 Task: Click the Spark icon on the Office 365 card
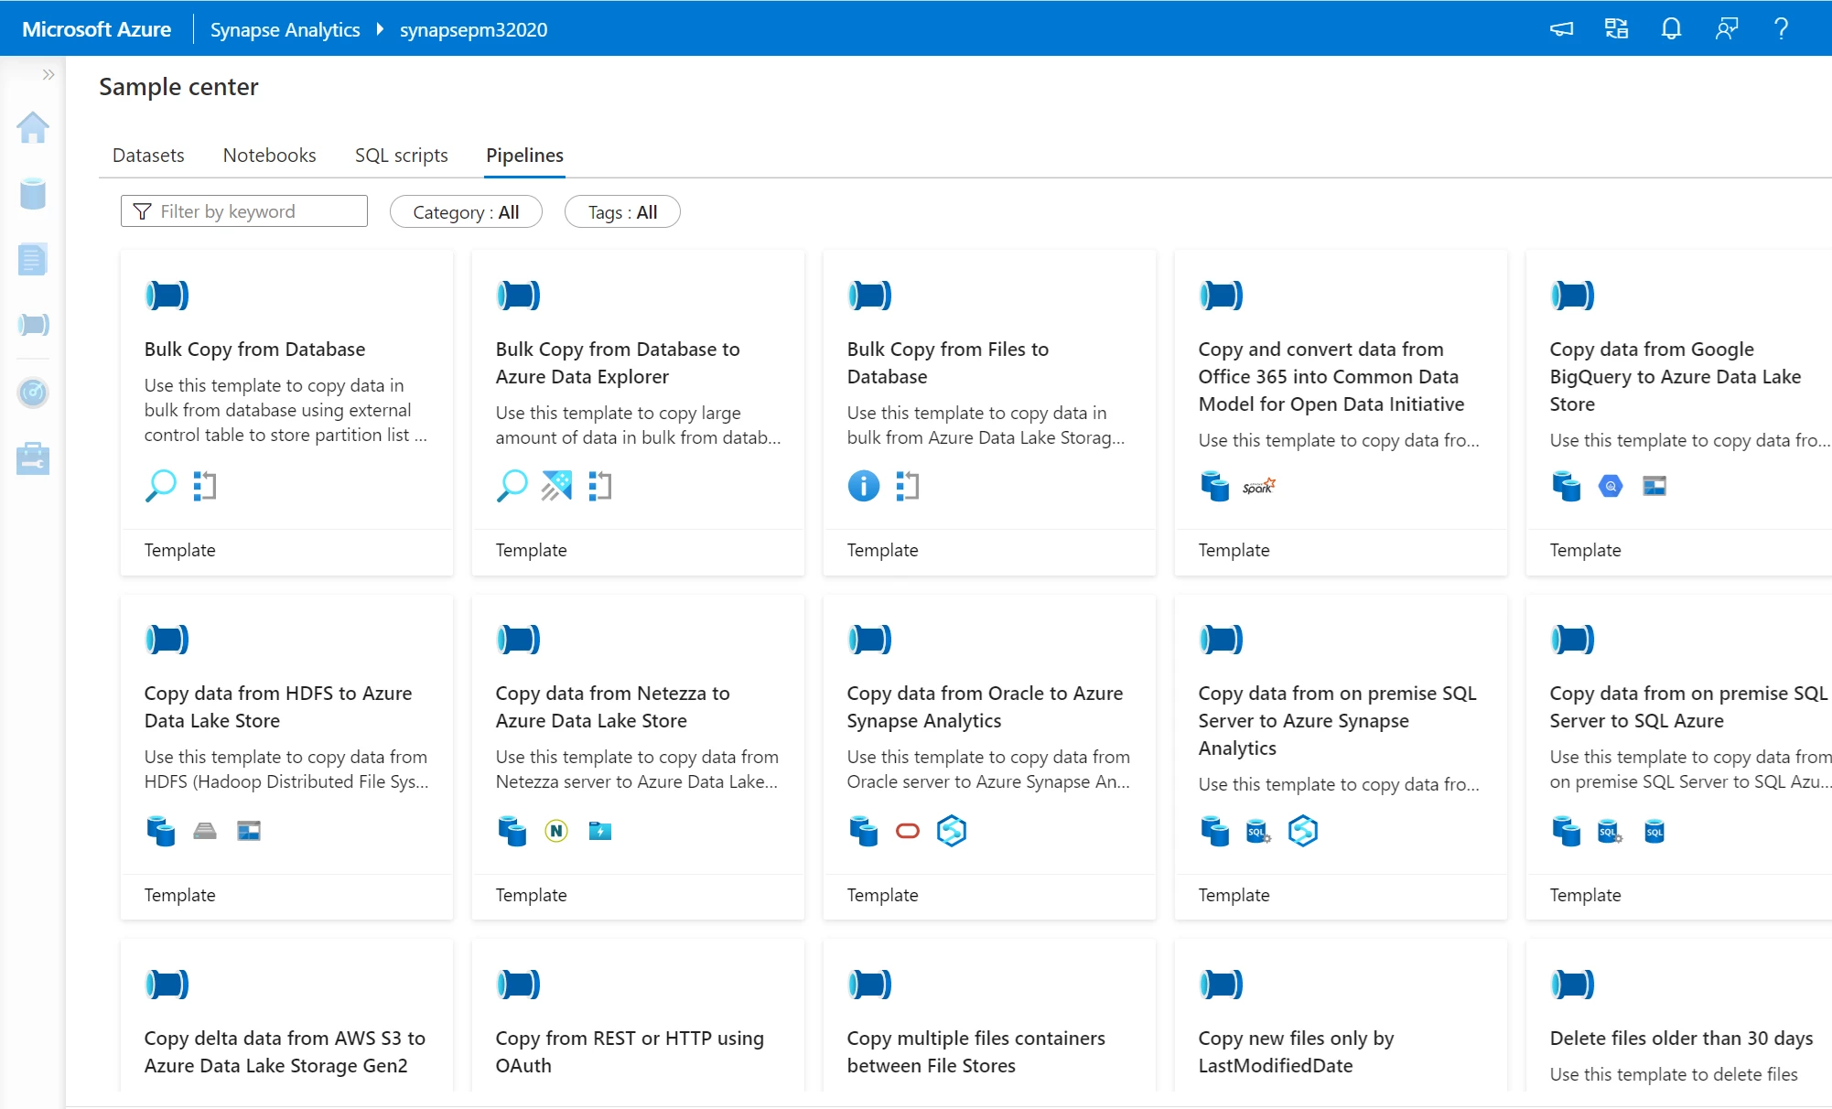click(1258, 486)
